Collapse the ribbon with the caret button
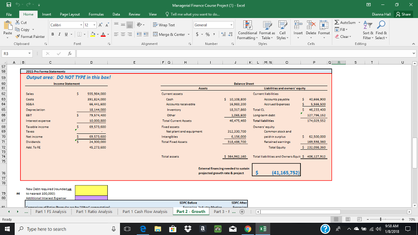 click(x=414, y=44)
